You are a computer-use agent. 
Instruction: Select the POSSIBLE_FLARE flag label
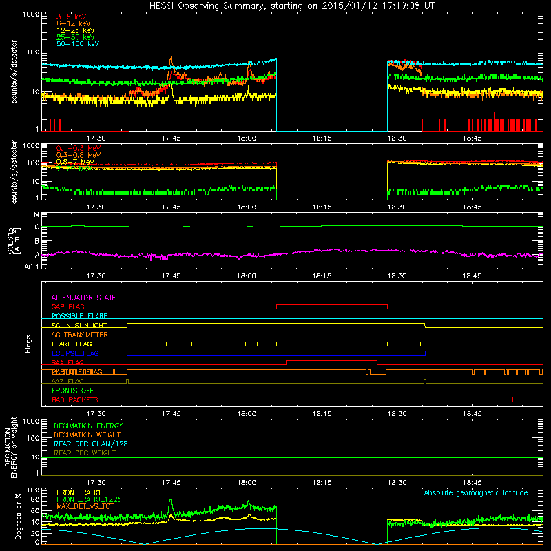point(79,316)
